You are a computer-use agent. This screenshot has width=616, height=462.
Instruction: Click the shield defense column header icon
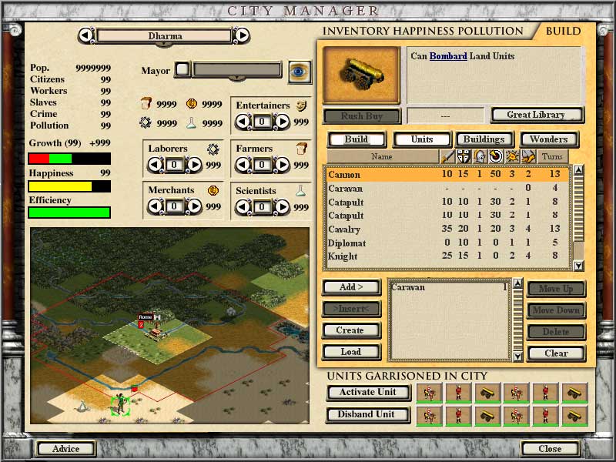464,156
